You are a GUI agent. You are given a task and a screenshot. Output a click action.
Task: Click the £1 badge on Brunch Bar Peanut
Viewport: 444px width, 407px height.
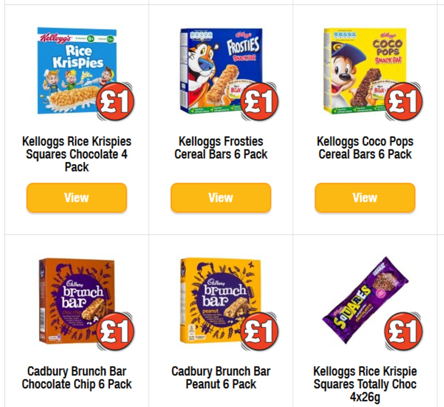259,333
